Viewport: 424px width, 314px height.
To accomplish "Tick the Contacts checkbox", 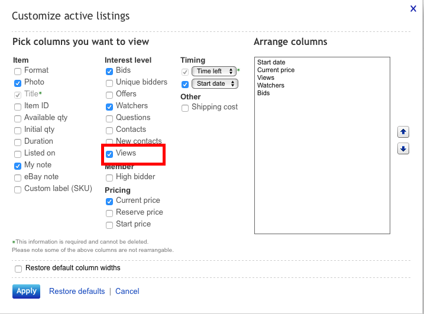I will tap(109, 131).
